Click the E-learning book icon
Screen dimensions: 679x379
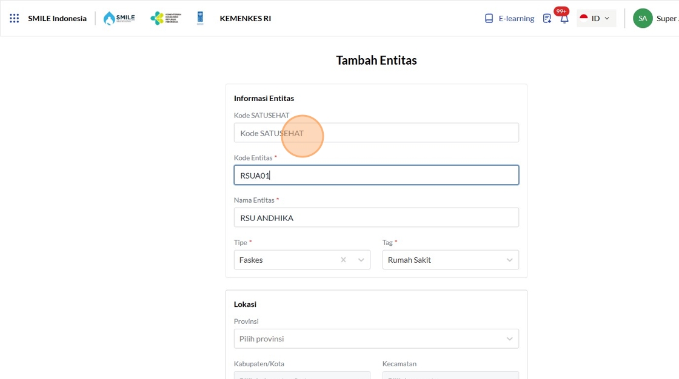click(x=489, y=18)
